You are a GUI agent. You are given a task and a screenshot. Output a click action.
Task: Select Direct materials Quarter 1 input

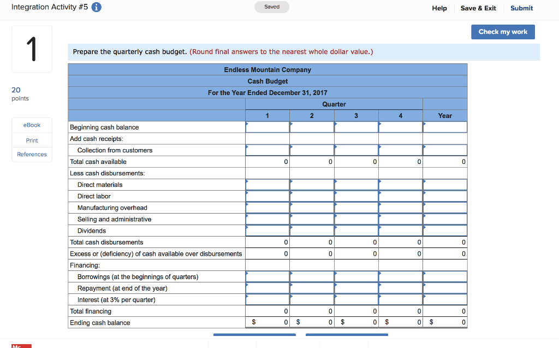point(267,185)
